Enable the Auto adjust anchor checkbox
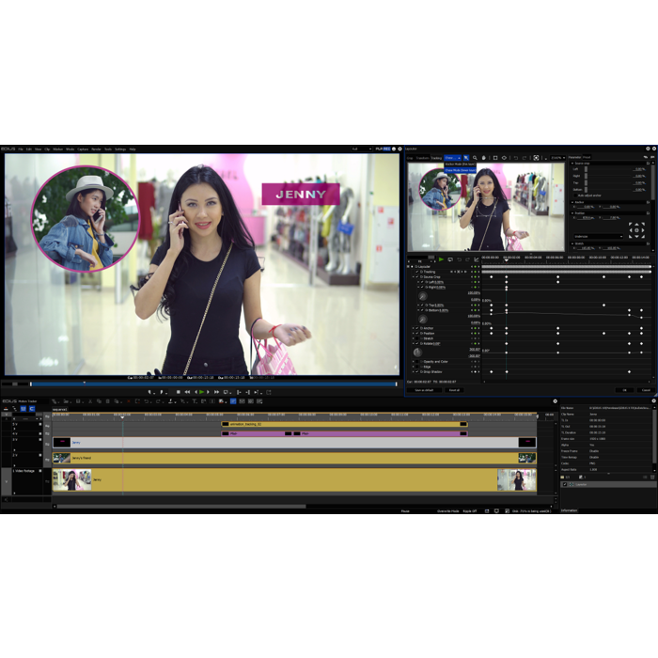 (x=576, y=196)
